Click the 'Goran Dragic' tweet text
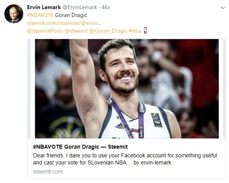The image size is (229, 183). tap(71, 15)
